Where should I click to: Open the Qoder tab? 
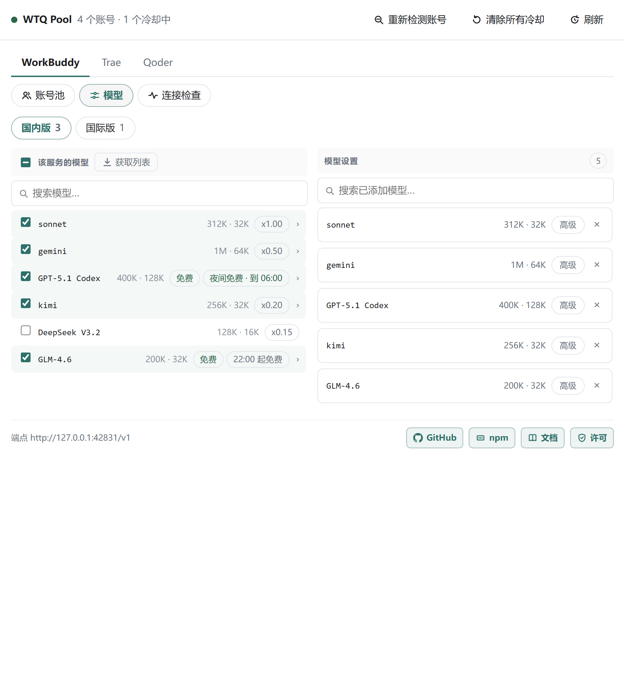pos(158,62)
